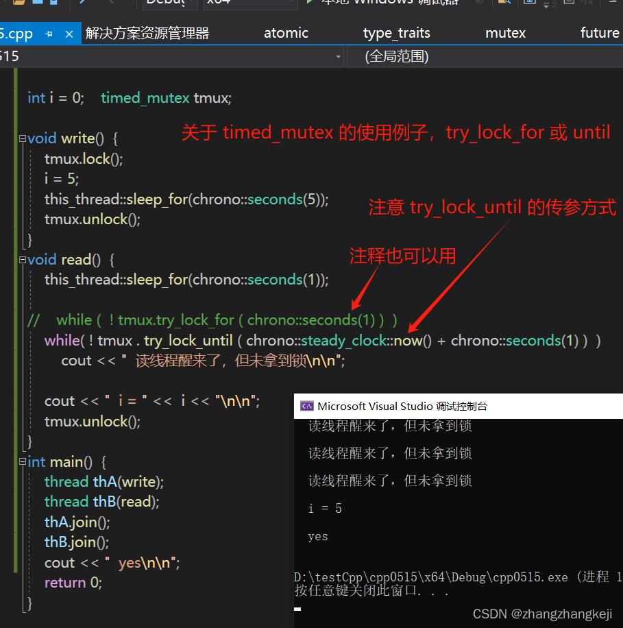Place cursor on 'tmux.lock();' line
Screen dimensions: 623x628
[x=84, y=160]
